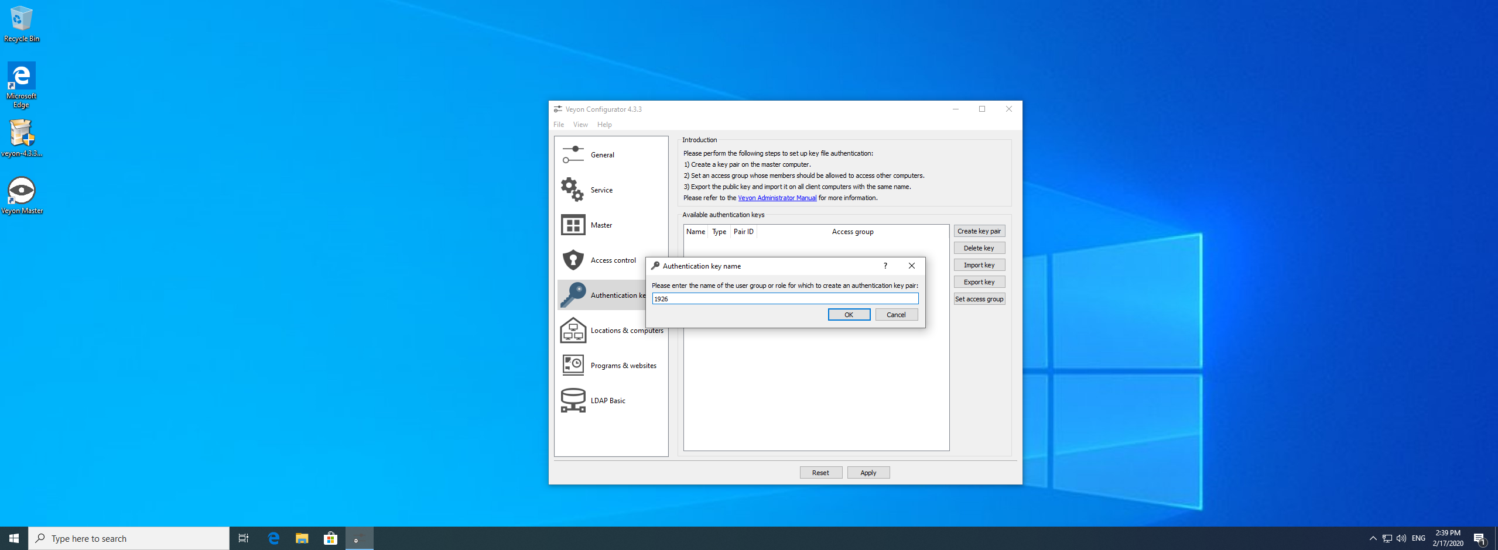1498x550 pixels.
Task: Click the Reset button
Action: click(821, 473)
